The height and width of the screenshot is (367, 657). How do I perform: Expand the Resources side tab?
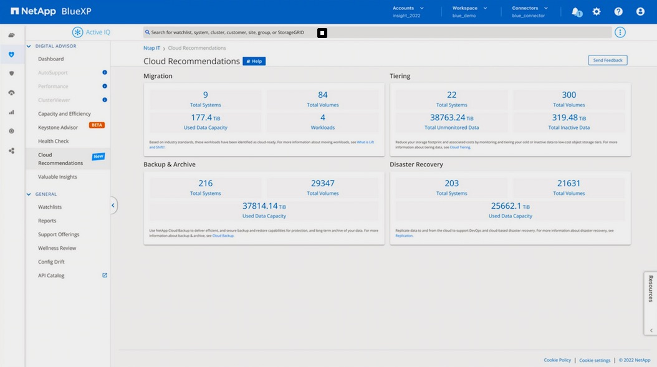click(x=650, y=303)
